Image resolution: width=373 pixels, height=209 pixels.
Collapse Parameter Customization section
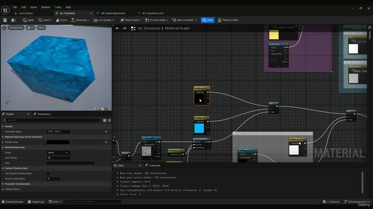click(x=3, y=184)
